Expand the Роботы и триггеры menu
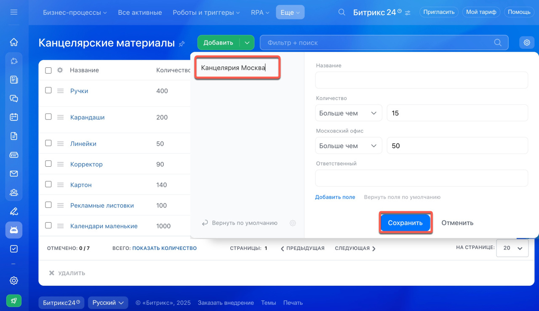This screenshot has width=539, height=311. coord(206,13)
